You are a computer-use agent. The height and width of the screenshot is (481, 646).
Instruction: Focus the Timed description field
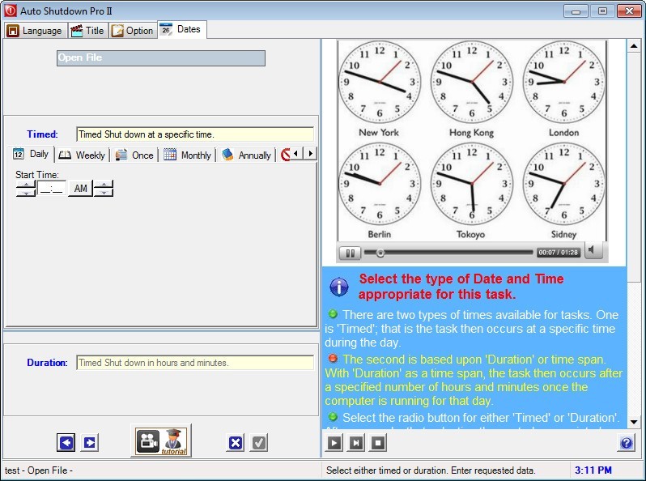pos(195,134)
